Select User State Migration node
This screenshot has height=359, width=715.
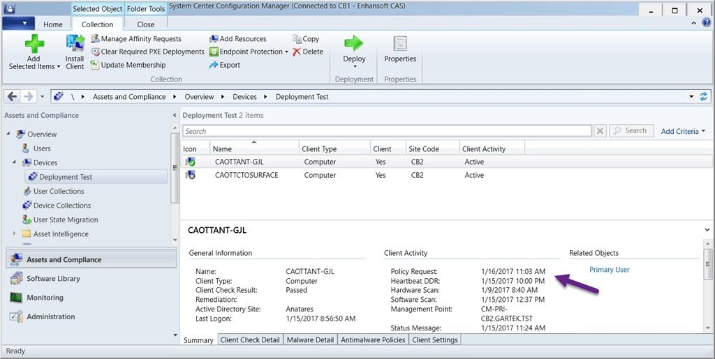point(66,220)
